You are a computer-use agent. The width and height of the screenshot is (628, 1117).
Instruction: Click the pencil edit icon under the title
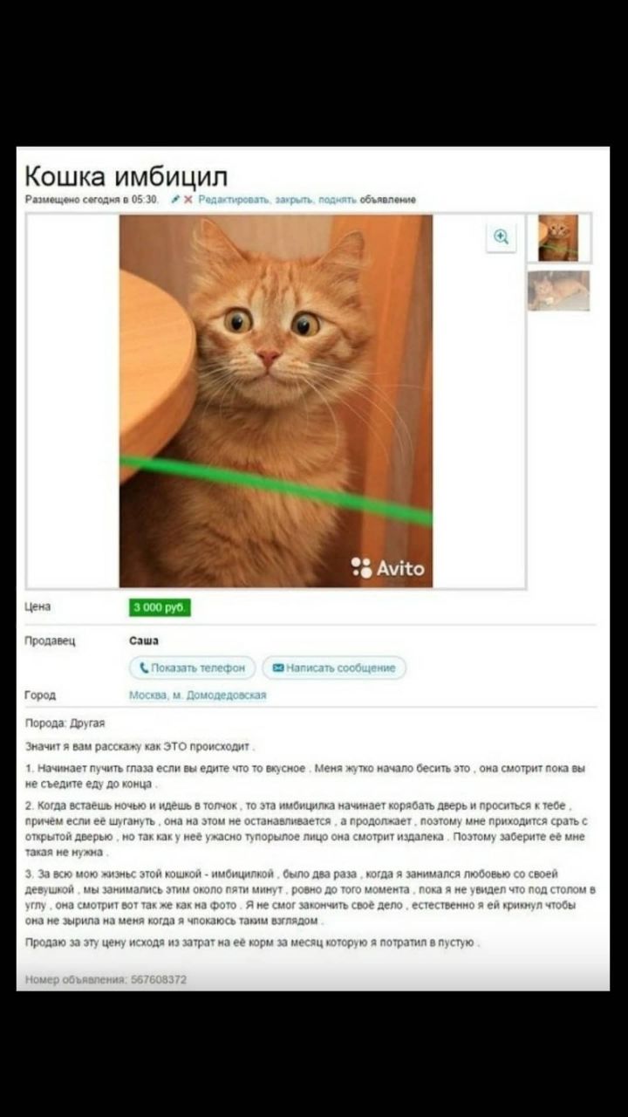175,200
